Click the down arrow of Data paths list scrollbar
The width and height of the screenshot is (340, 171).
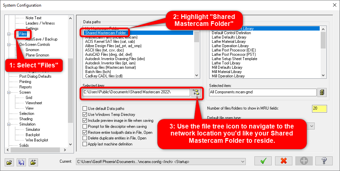pos(197,75)
